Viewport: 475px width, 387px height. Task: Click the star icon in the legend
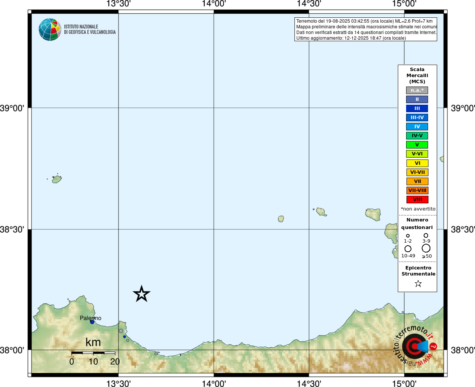[x=418, y=283]
